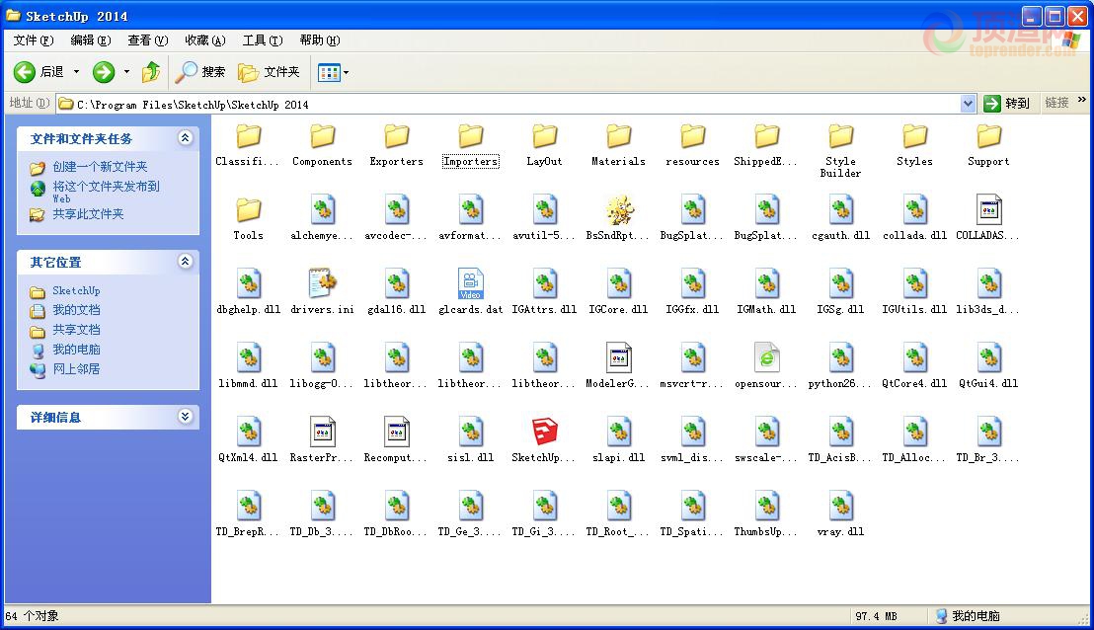
Task: Select the collada.dll file
Action: 914,217
